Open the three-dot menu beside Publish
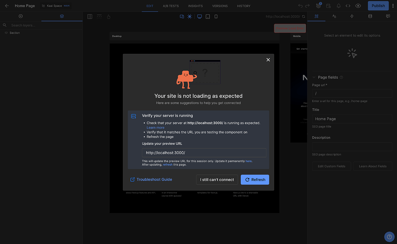Screen dimensions: 397x244 click(x=393, y=6)
